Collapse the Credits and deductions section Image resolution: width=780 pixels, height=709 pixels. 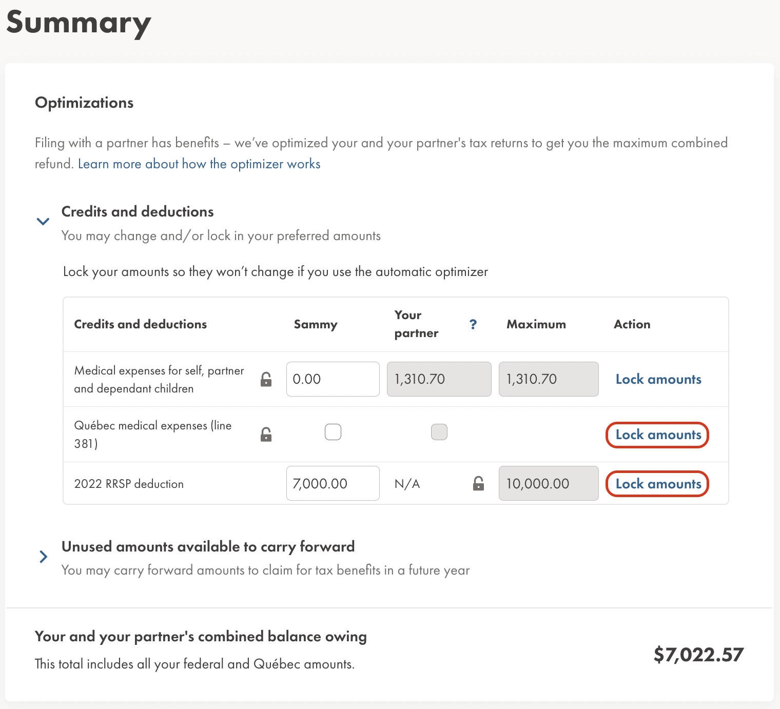tap(43, 222)
